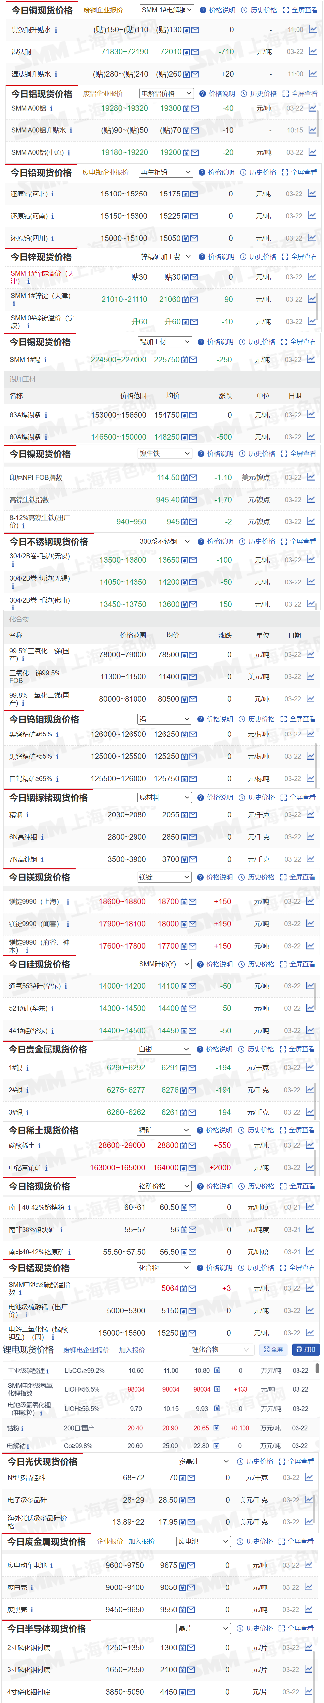Screen dimensions: 324x1703
Task: Click 企业报价 in 今日废金属现货价格 header
Action: click(x=110, y=1542)
